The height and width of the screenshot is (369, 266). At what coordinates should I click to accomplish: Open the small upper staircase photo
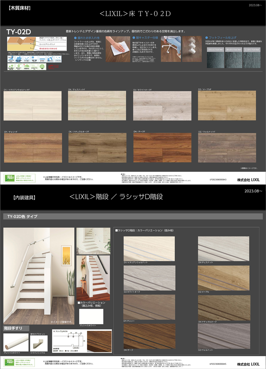point(93,241)
